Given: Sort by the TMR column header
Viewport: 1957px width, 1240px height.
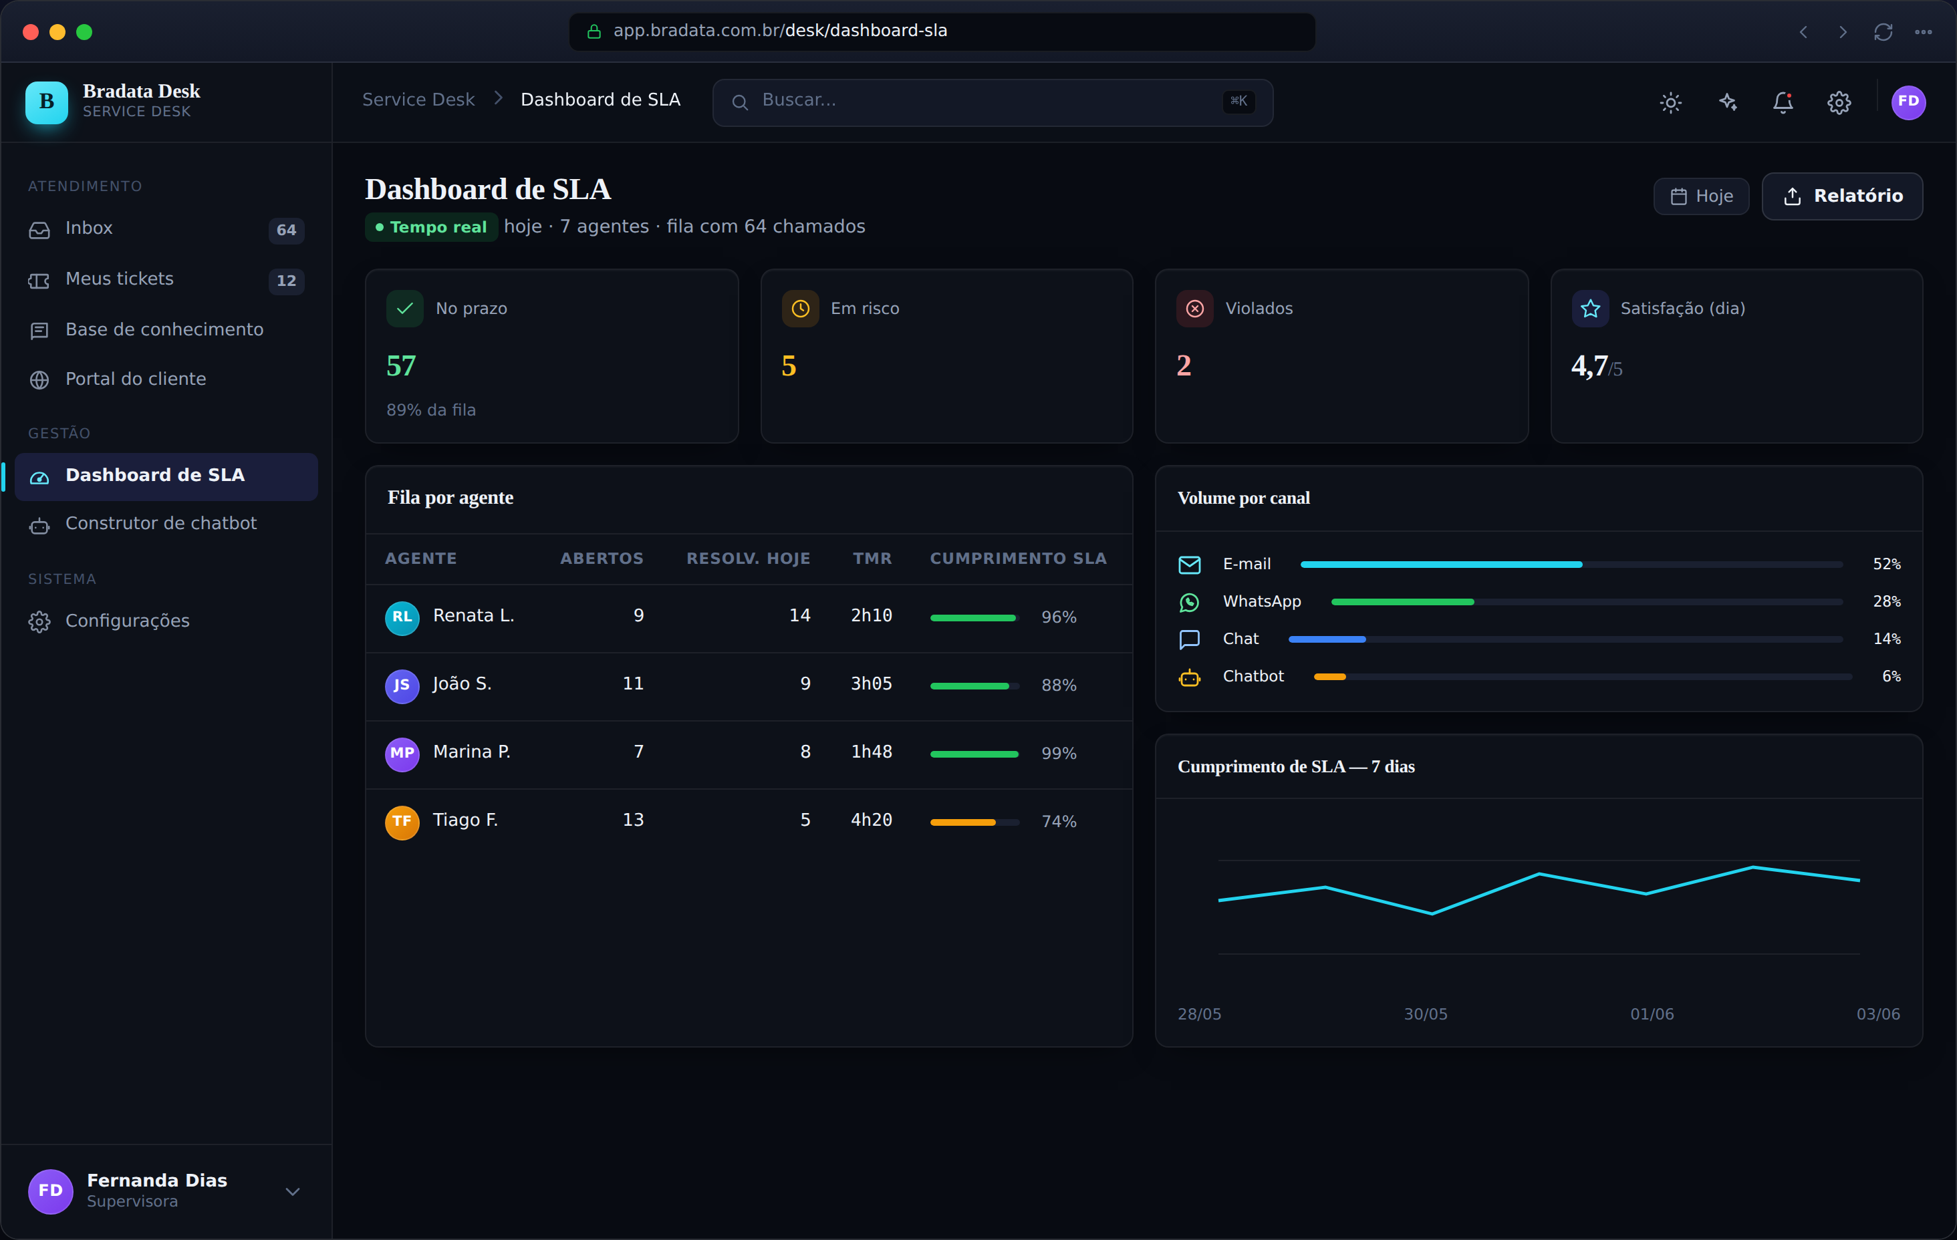Looking at the screenshot, I should pyautogui.click(x=872, y=559).
